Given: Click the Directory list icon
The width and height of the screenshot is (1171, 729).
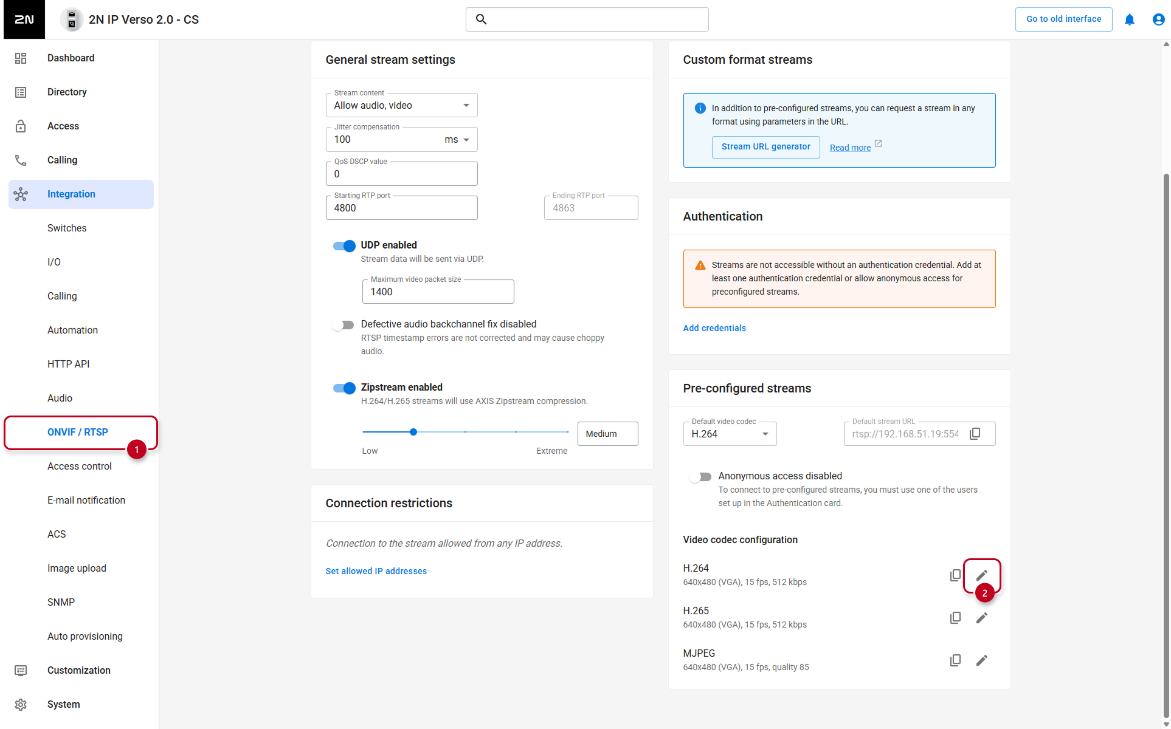Looking at the screenshot, I should tap(21, 92).
